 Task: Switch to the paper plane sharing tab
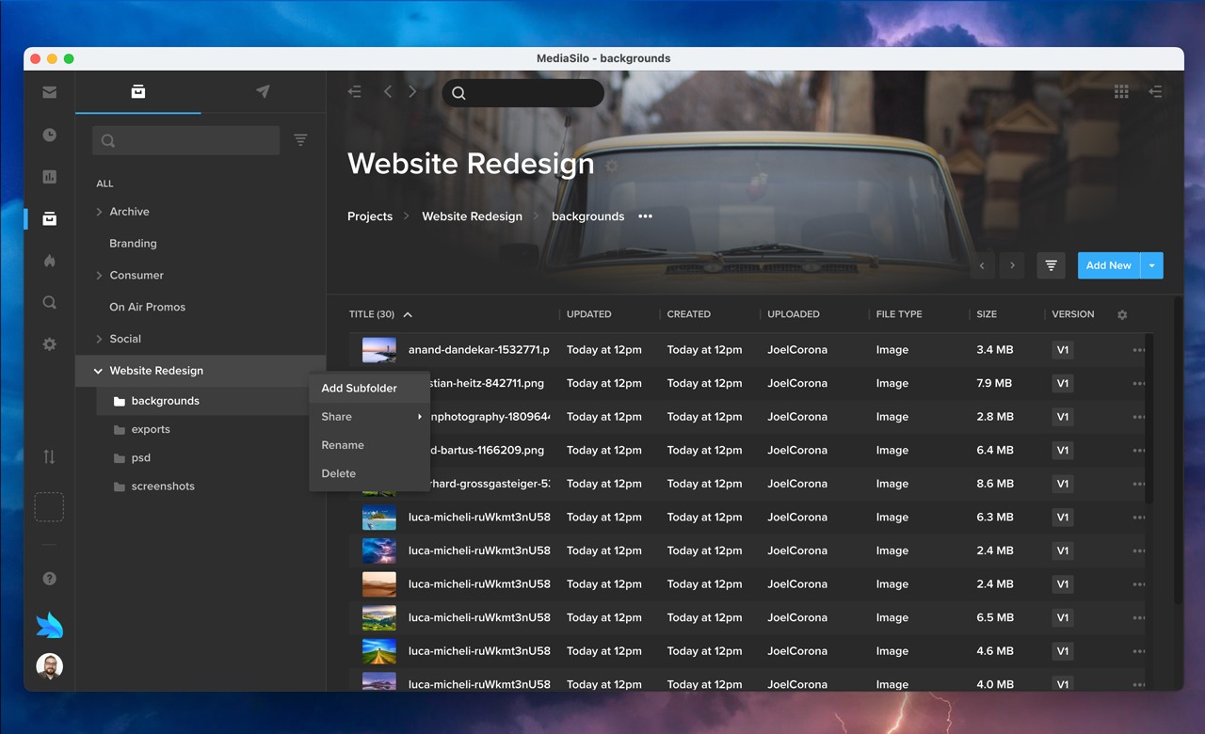[x=263, y=91]
